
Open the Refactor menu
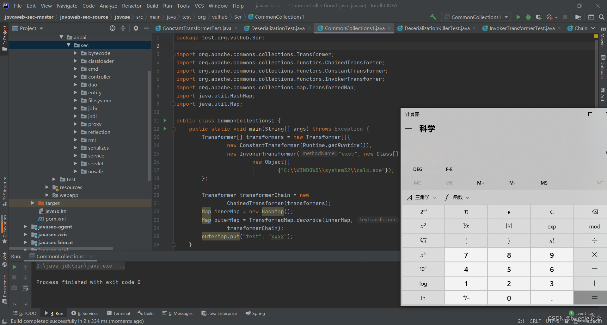132,6
